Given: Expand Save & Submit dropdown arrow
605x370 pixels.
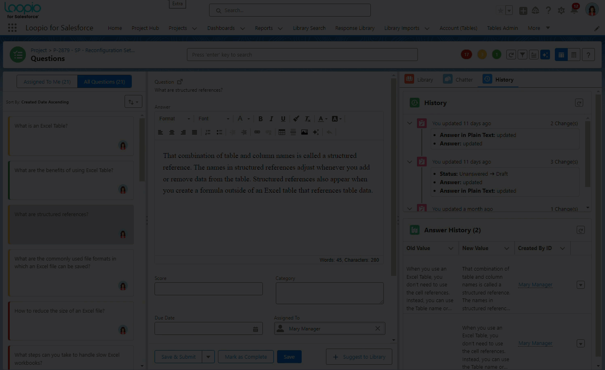Looking at the screenshot, I should [x=208, y=357].
